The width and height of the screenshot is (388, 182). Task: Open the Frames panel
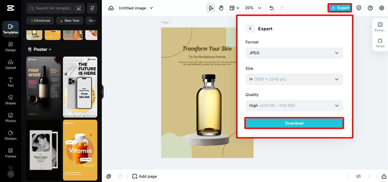[x=11, y=153]
